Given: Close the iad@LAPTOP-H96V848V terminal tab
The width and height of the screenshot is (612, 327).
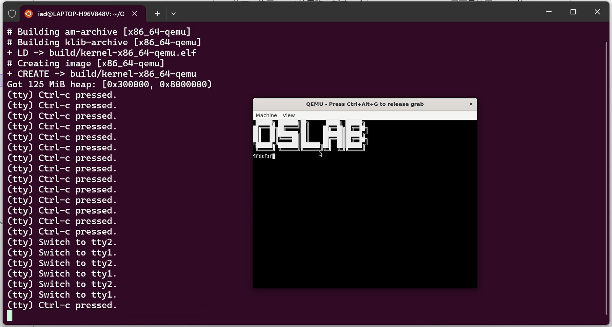Looking at the screenshot, I should tap(135, 14).
